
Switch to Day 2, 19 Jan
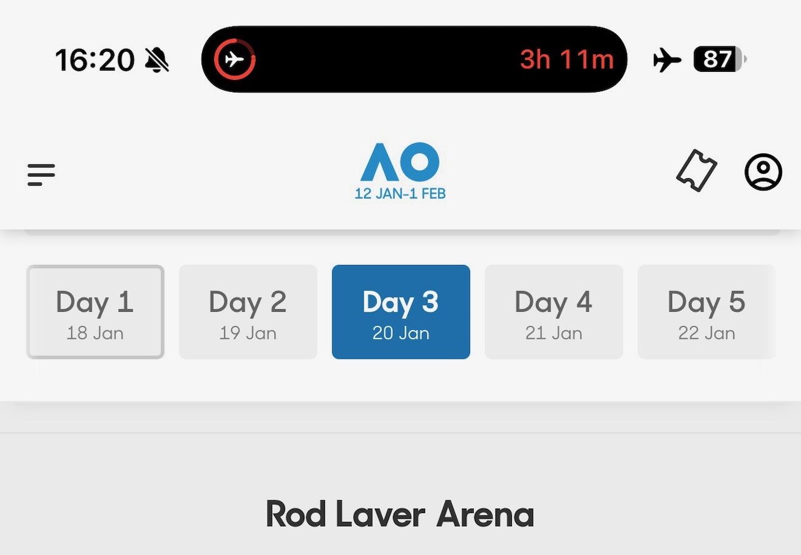[248, 312]
